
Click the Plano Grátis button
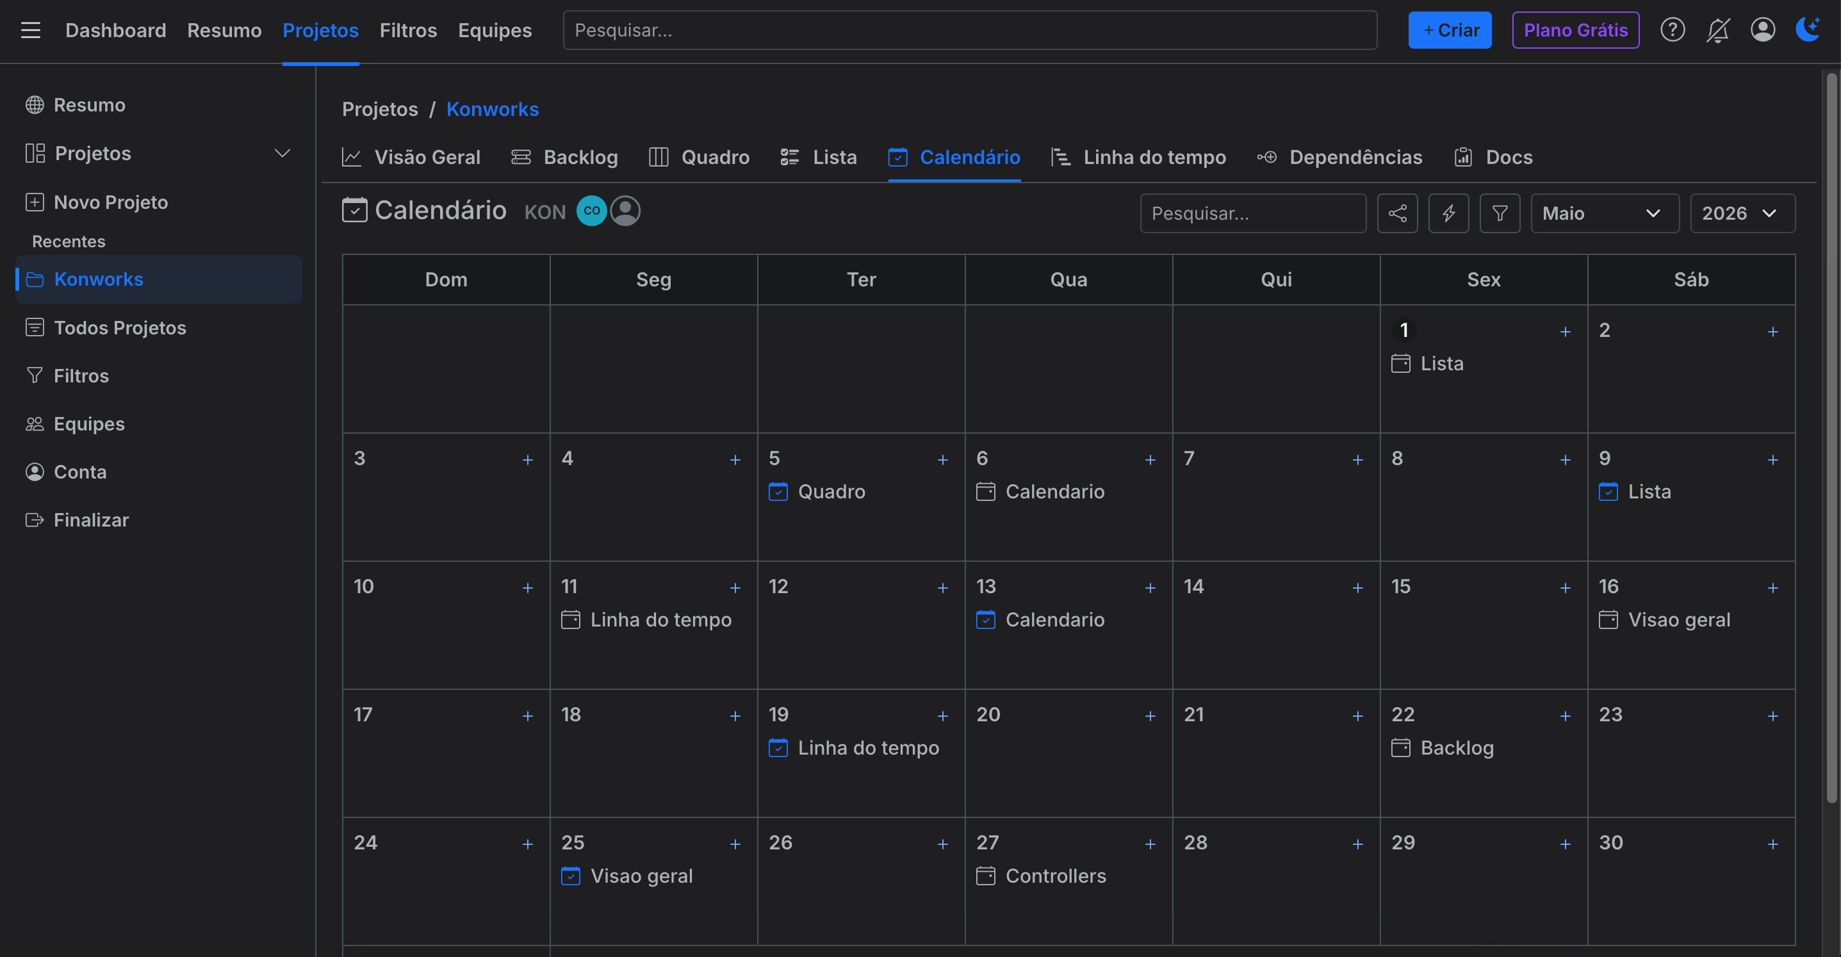click(1575, 30)
